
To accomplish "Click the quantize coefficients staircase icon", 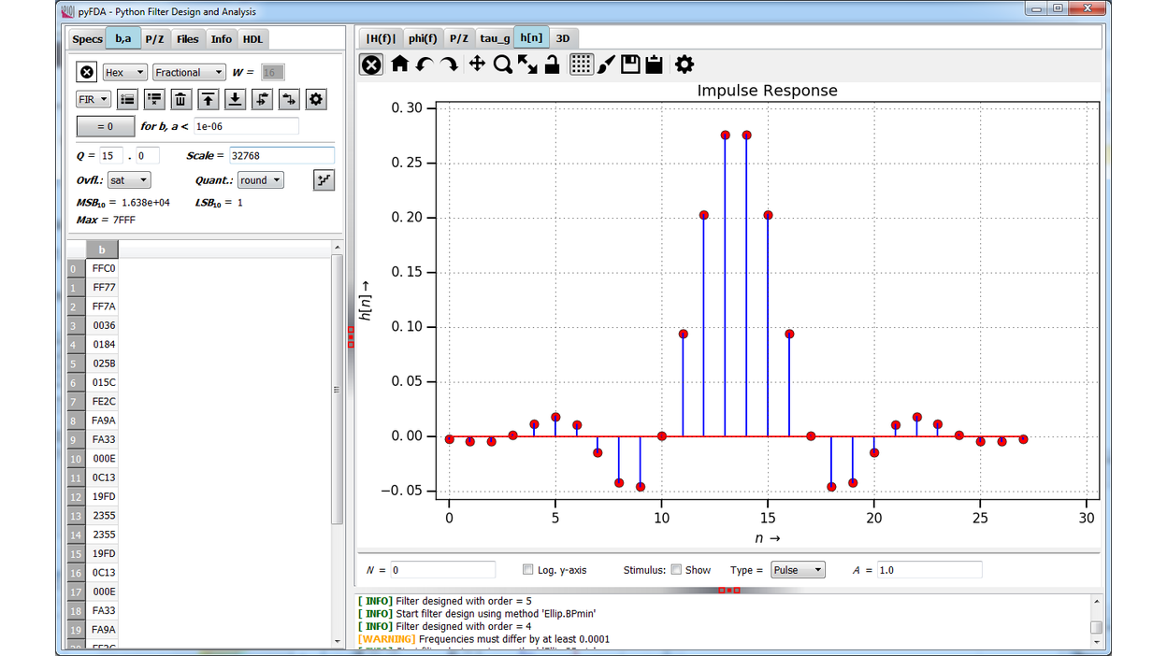I will (x=324, y=180).
